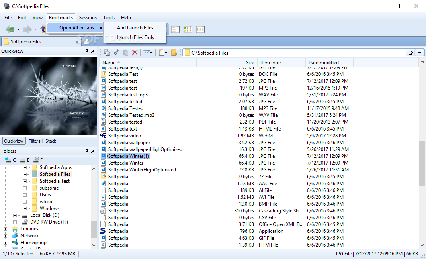Choose 'Launch Files Only' submenu item
Screen dimensions: 426x259
pos(135,37)
